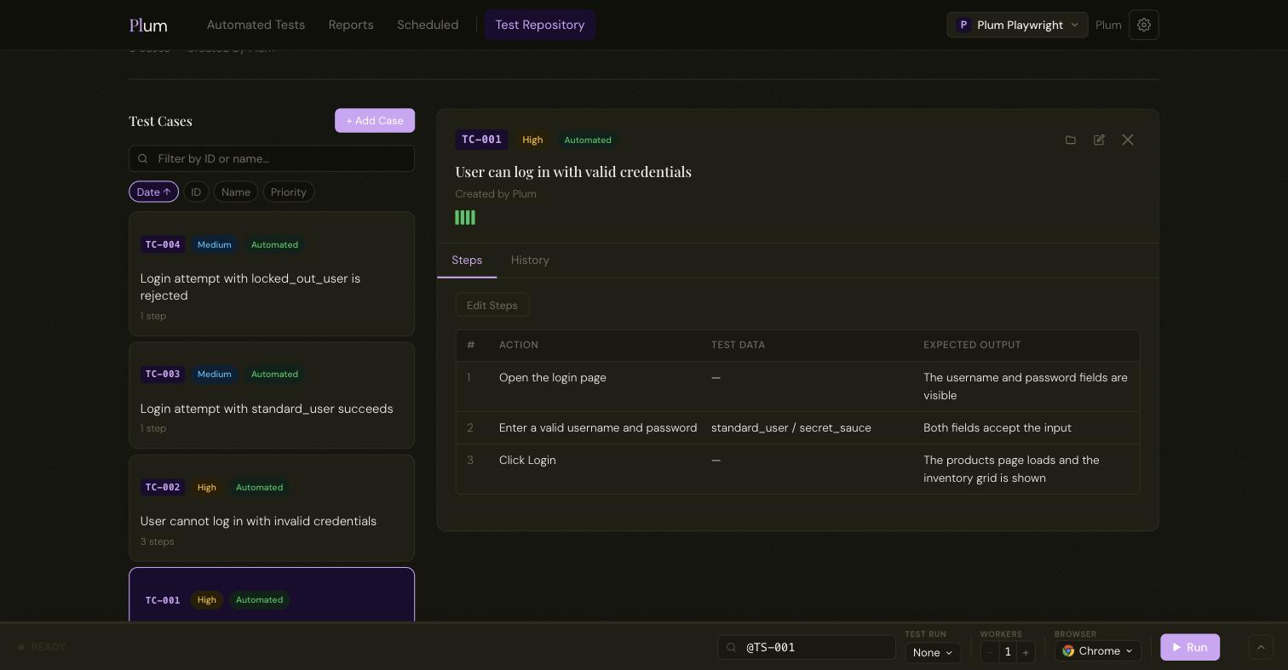1288x670 pixels.
Task: Switch to the History tab
Action: pos(530,260)
